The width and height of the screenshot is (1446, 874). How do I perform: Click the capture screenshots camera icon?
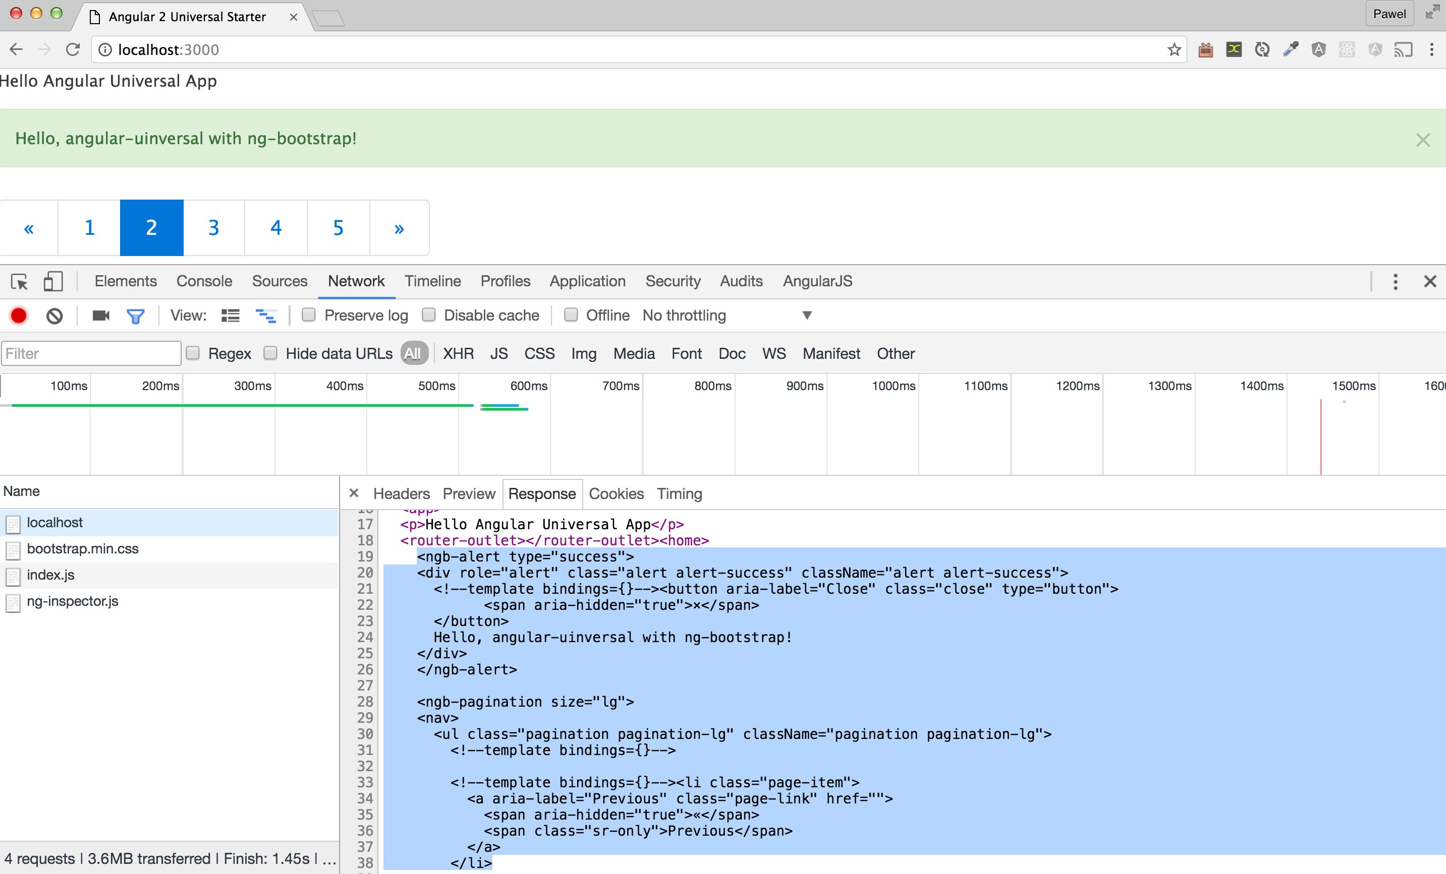point(101,316)
